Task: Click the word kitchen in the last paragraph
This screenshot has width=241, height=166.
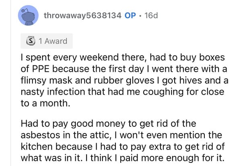Action: point(37,146)
